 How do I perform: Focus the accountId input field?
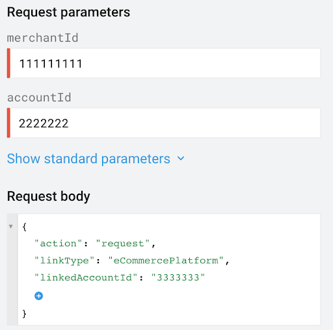165,123
